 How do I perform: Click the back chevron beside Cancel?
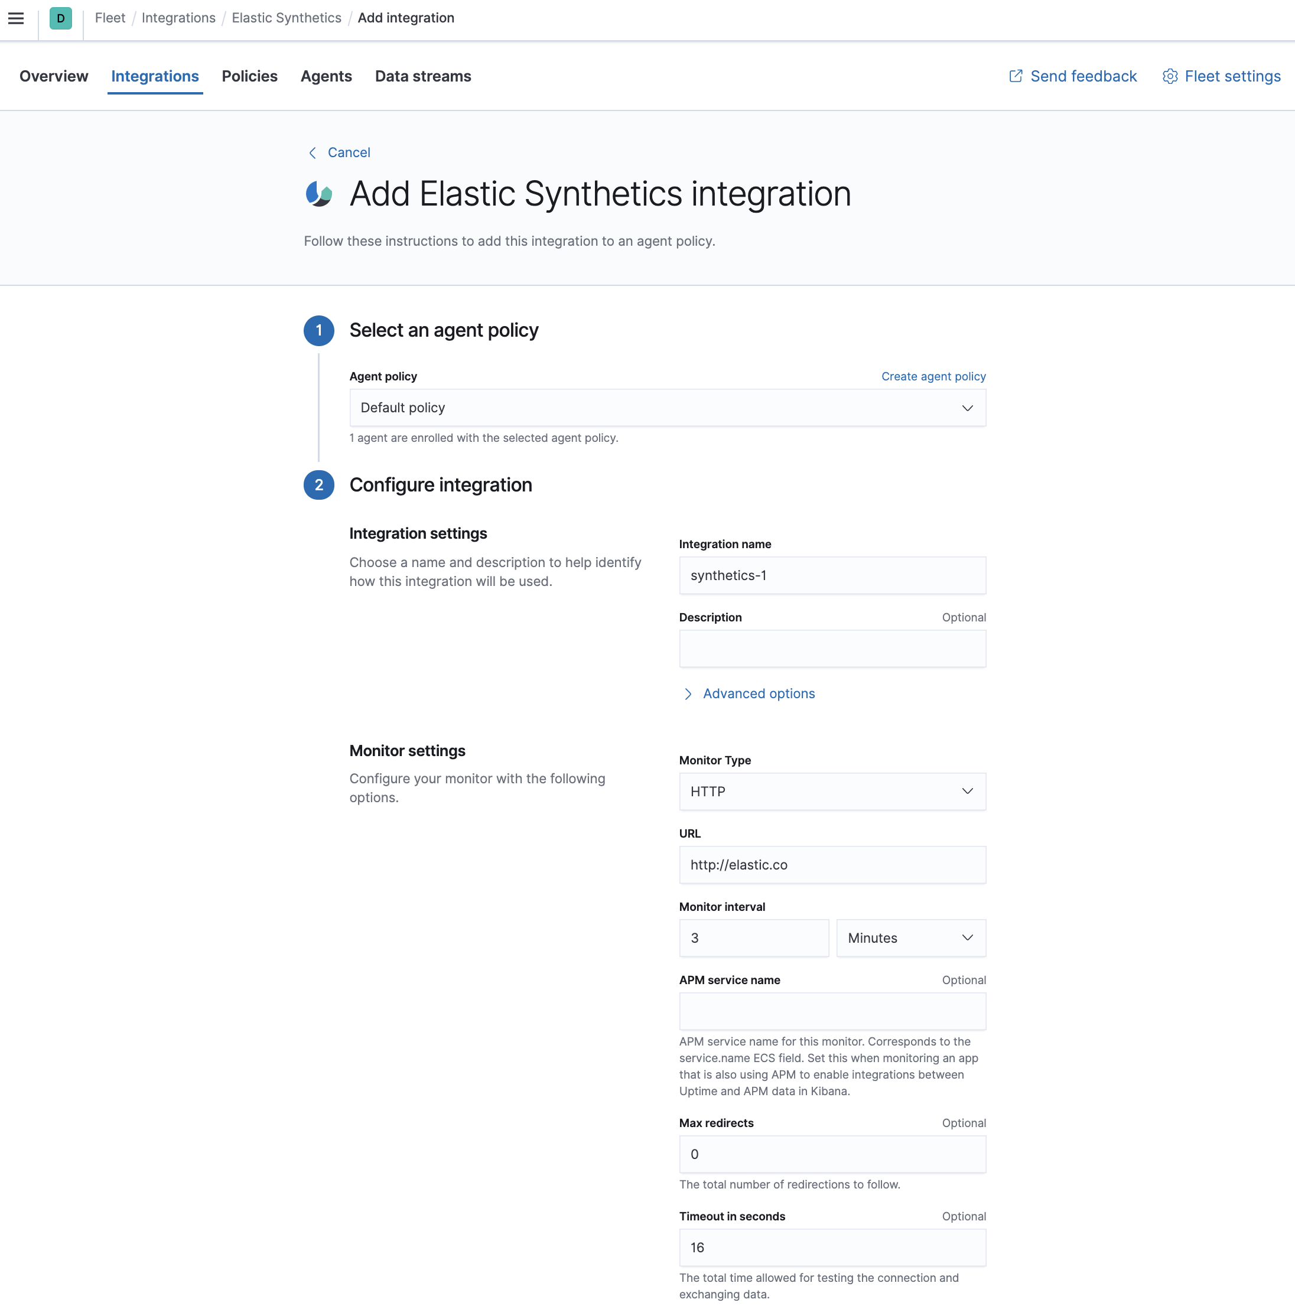313,152
